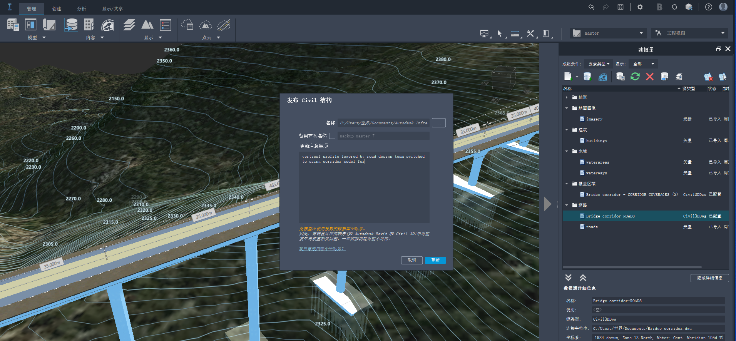Open the wrench and screwdriver utilities tool
736x341 pixels.
pyautogui.click(x=530, y=33)
